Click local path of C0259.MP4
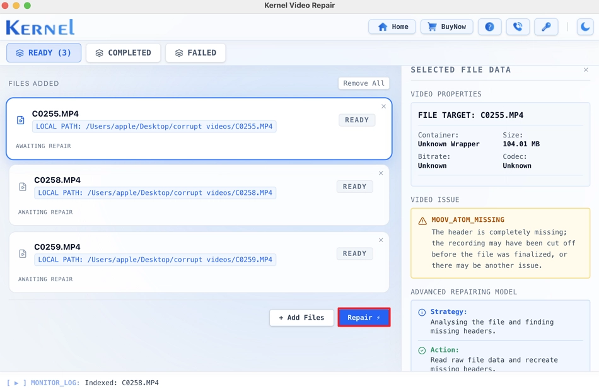 click(x=155, y=260)
